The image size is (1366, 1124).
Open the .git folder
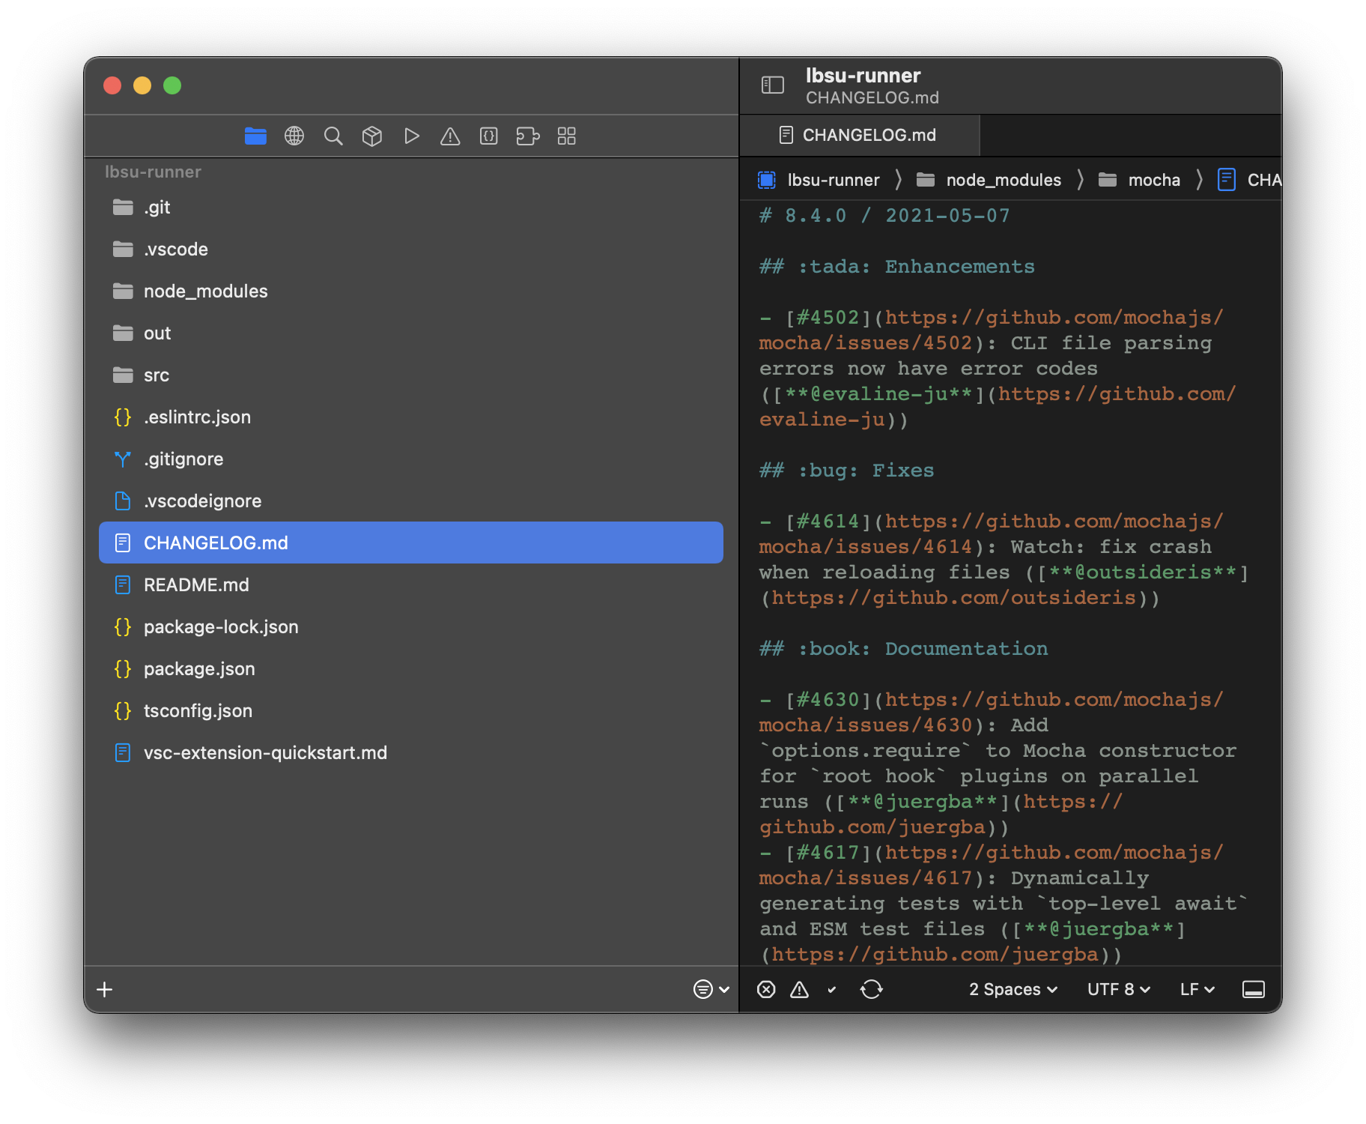(x=411, y=207)
